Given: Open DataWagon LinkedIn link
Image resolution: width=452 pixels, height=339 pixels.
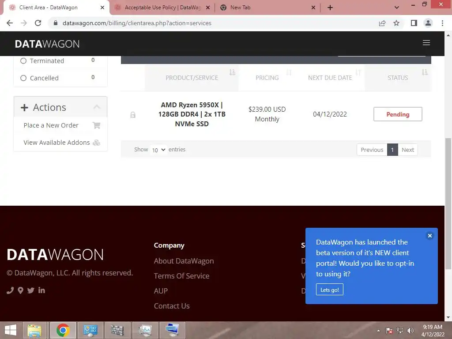Looking at the screenshot, I should pos(41,290).
